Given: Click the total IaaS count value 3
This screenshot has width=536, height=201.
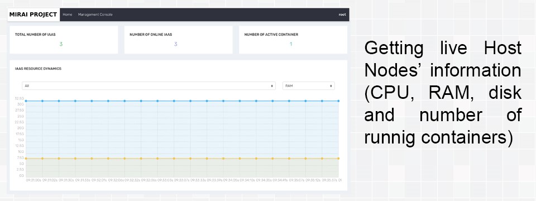Looking at the screenshot, I should point(61,44).
